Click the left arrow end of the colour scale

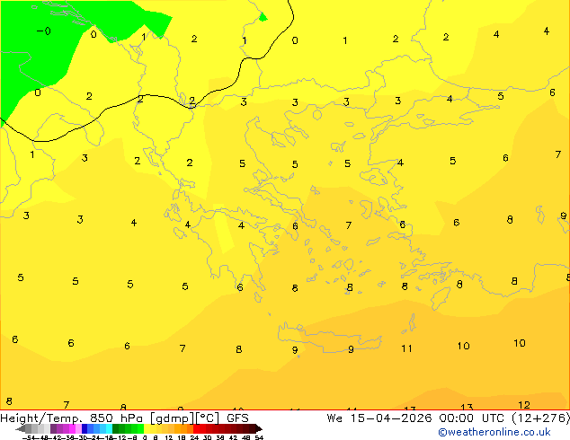21,429
